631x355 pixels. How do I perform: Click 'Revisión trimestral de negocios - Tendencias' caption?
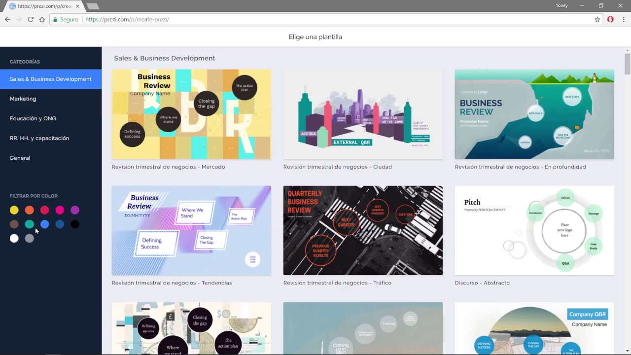172,283
